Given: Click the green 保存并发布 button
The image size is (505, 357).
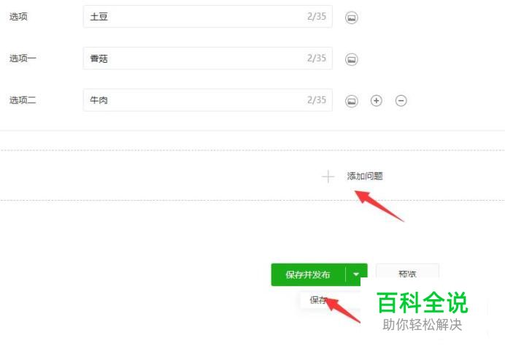Looking at the screenshot, I should [x=308, y=275].
